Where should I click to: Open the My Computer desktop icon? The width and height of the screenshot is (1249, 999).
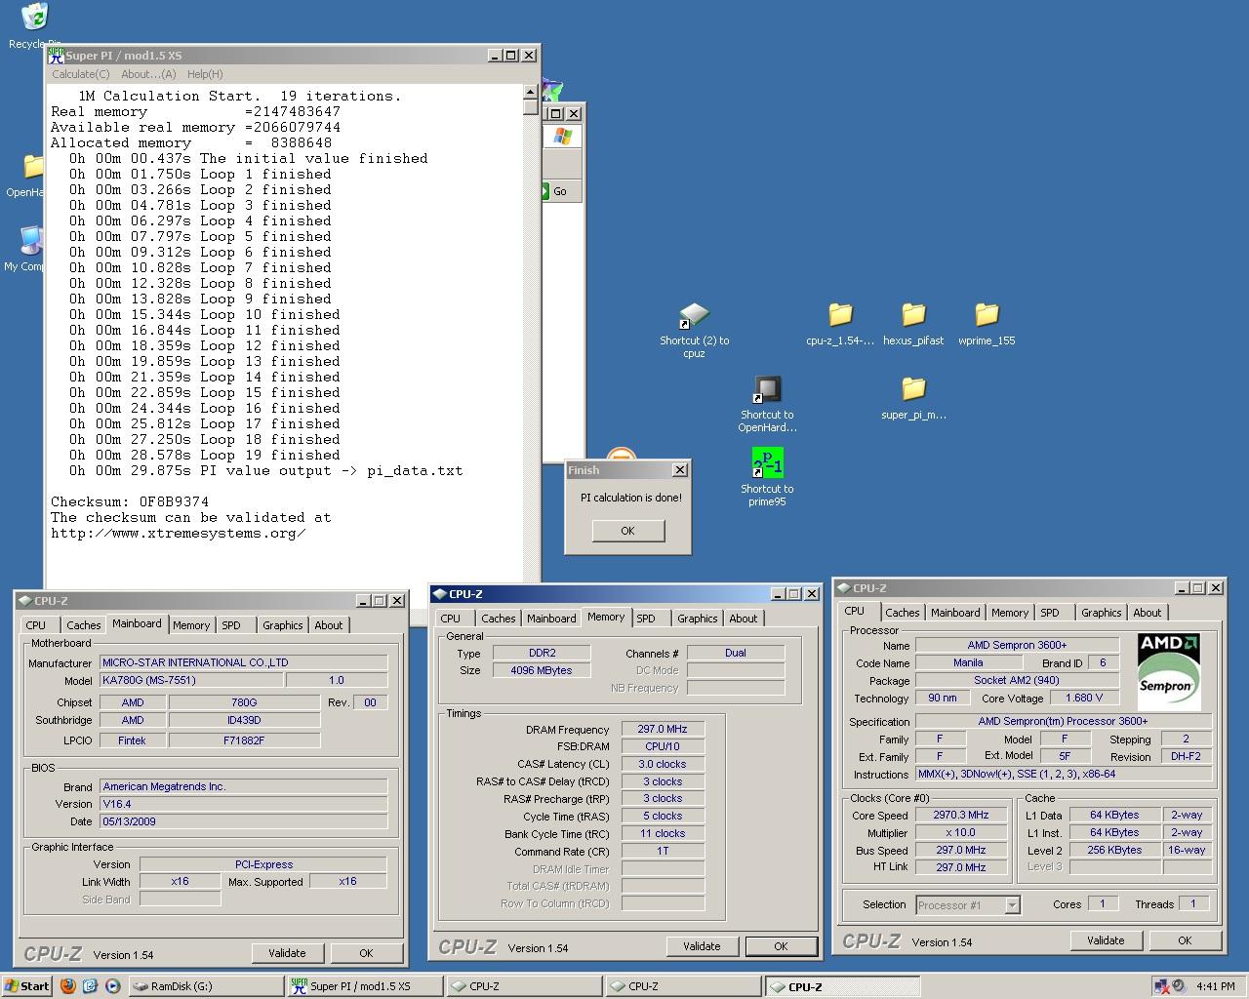(30, 242)
